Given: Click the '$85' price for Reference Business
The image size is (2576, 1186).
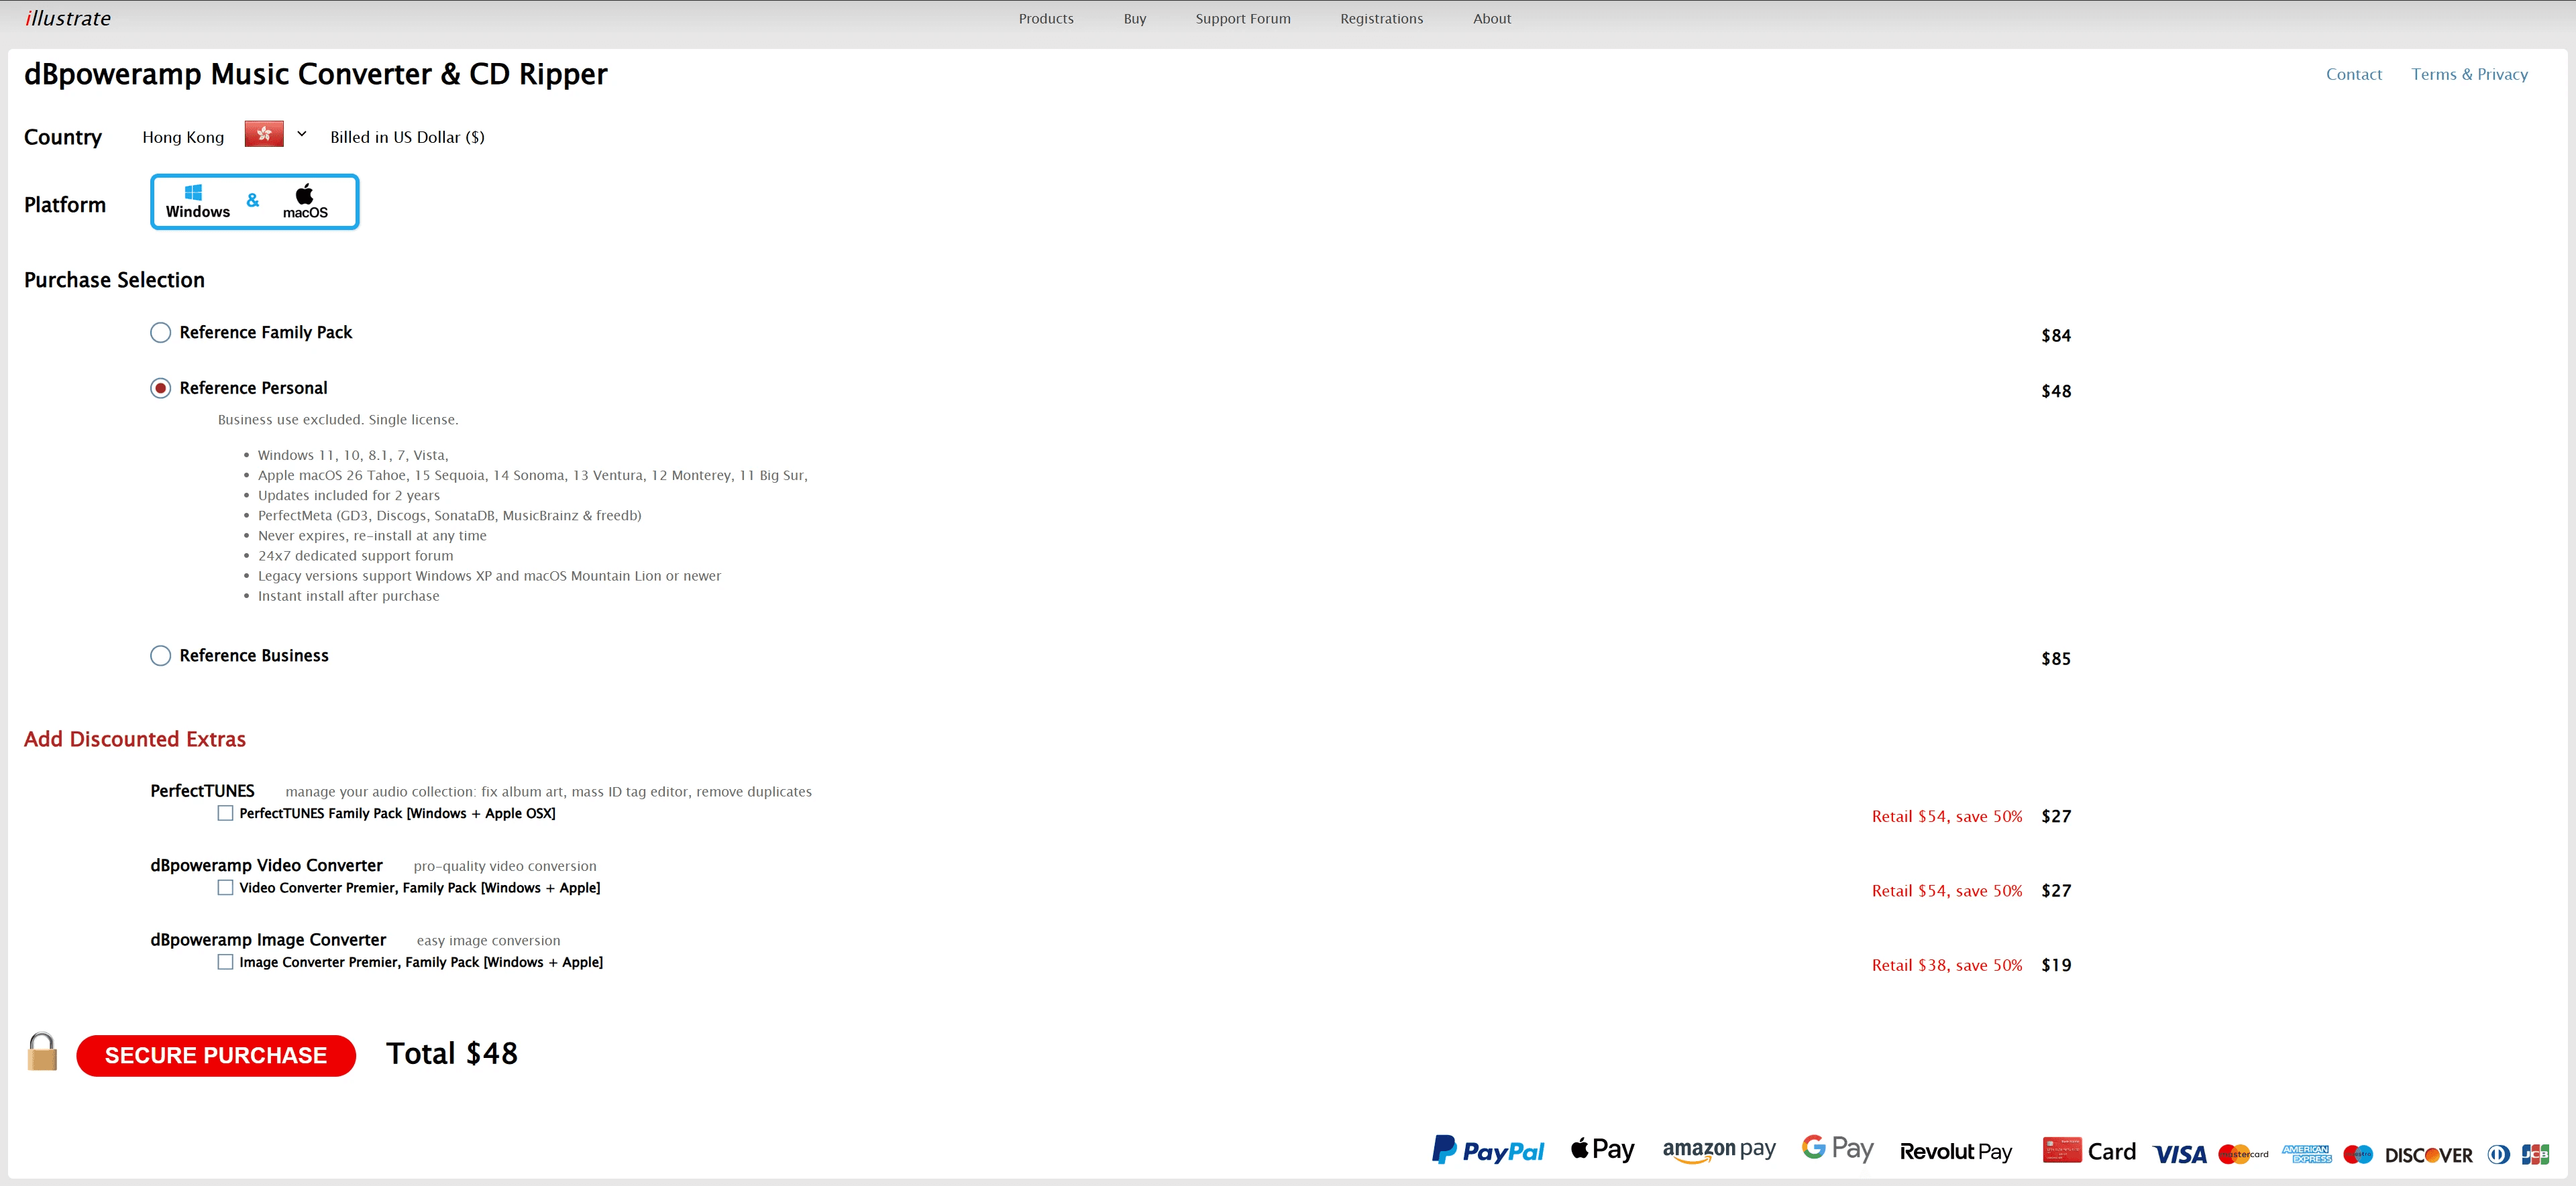Looking at the screenshot, I should pos(2056,658).
